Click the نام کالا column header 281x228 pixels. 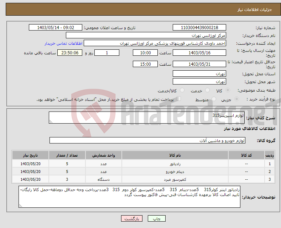(175, 155)
